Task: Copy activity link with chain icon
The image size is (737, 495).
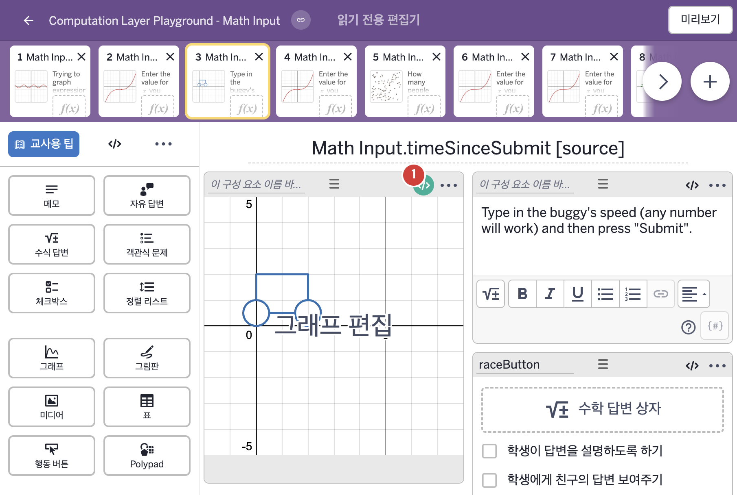Action: pos(301,20)
